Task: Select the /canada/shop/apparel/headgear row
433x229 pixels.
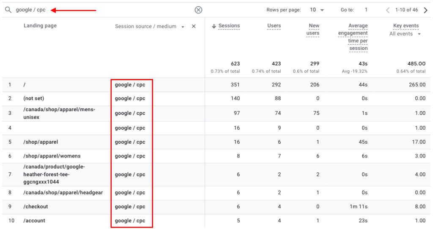Action: pyautogui.click(x=63, y=193)
